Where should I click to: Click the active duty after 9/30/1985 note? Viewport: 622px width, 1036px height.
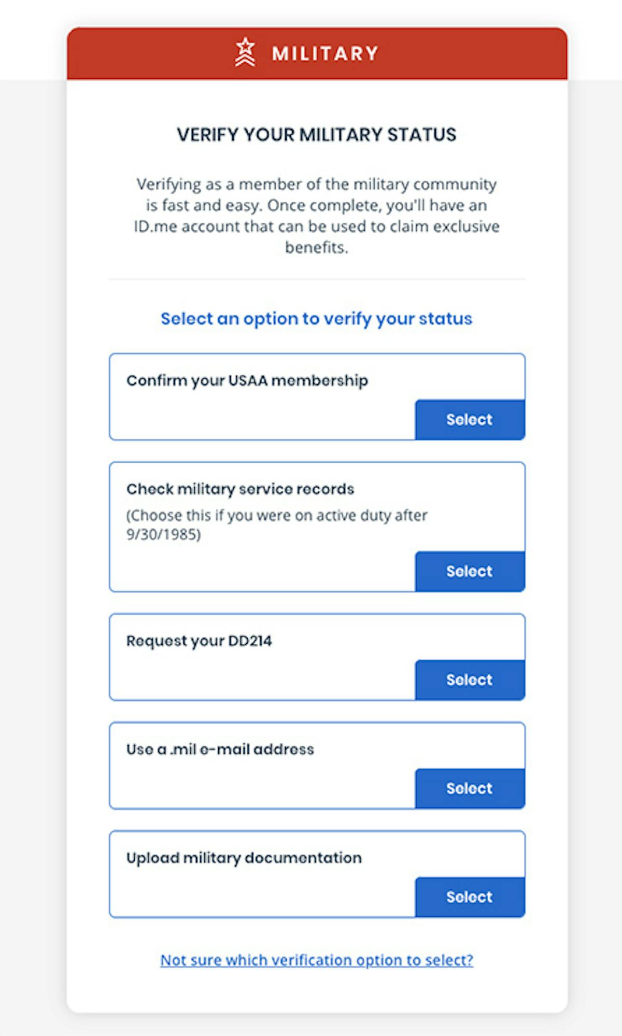(277, 524)
